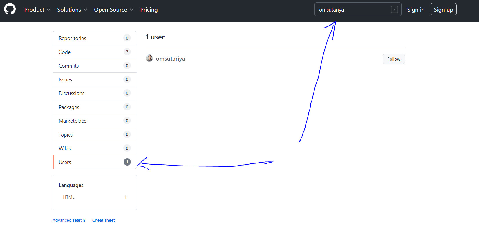Open the GitHub homepage logo
Viewport: 479px width, 229px height.
coord(10,9)
